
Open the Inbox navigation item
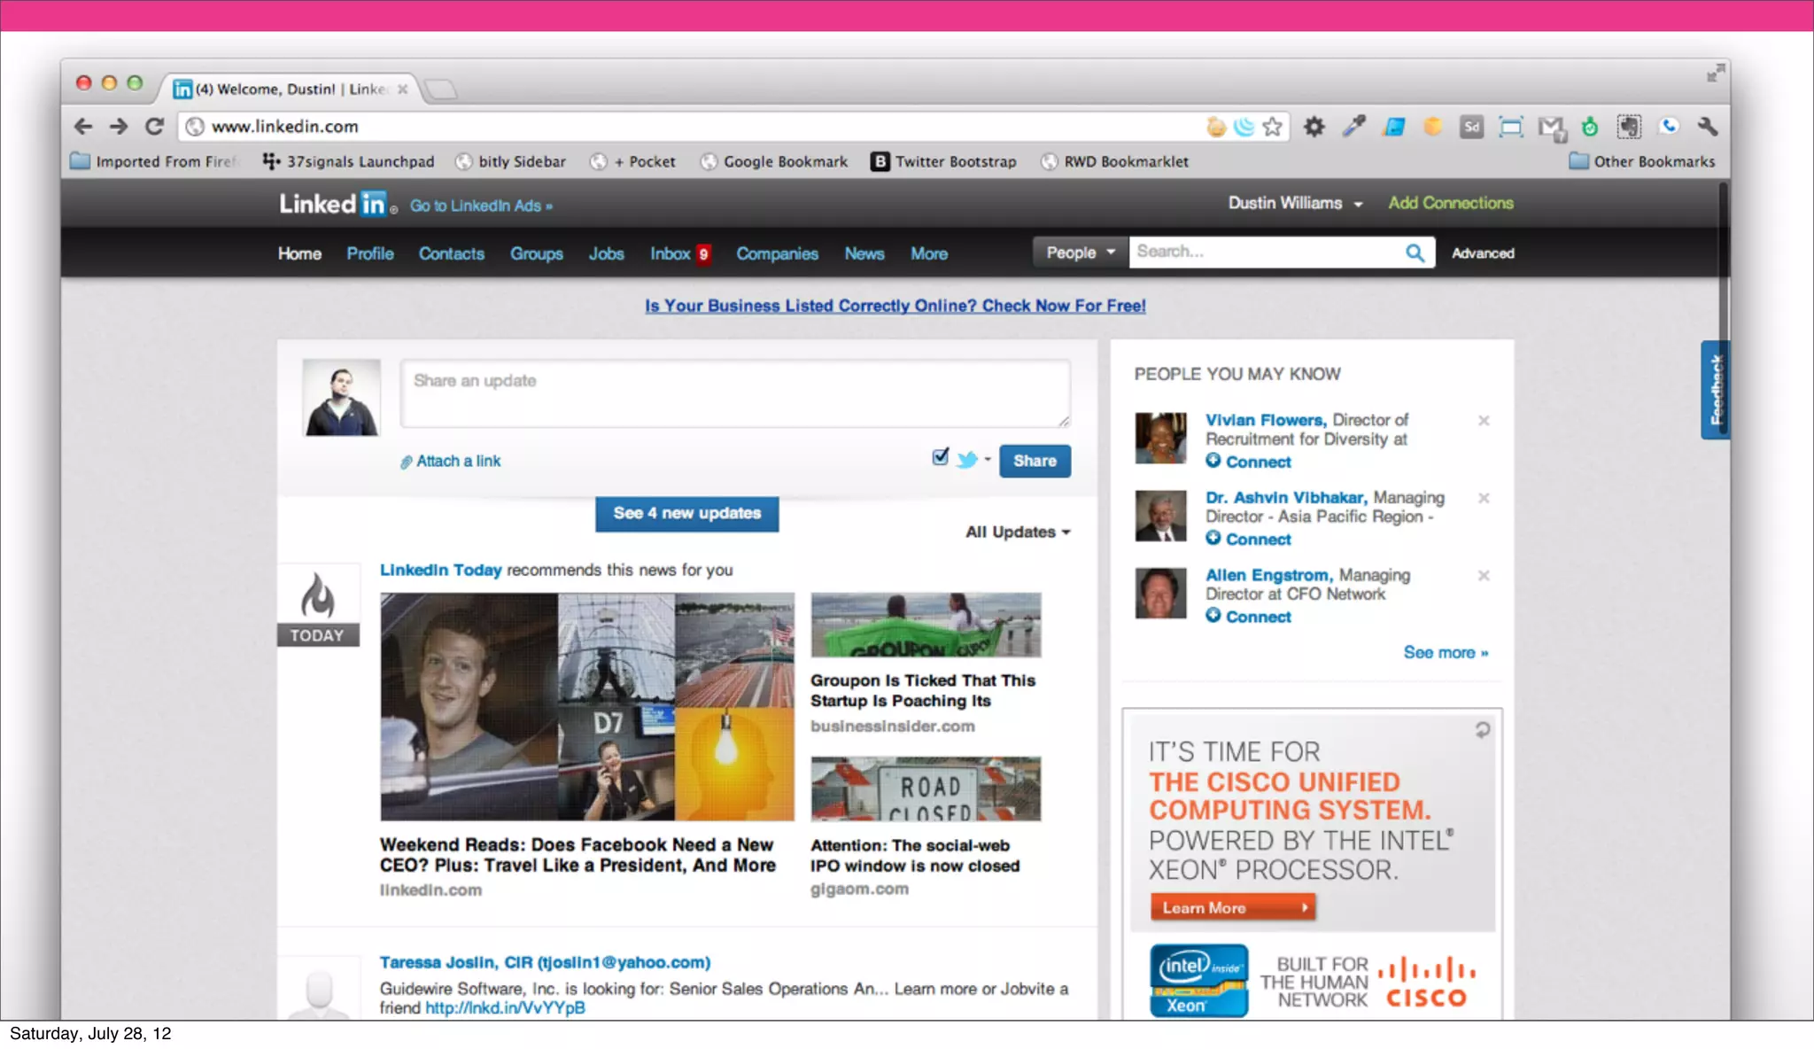tap(671, 254)
